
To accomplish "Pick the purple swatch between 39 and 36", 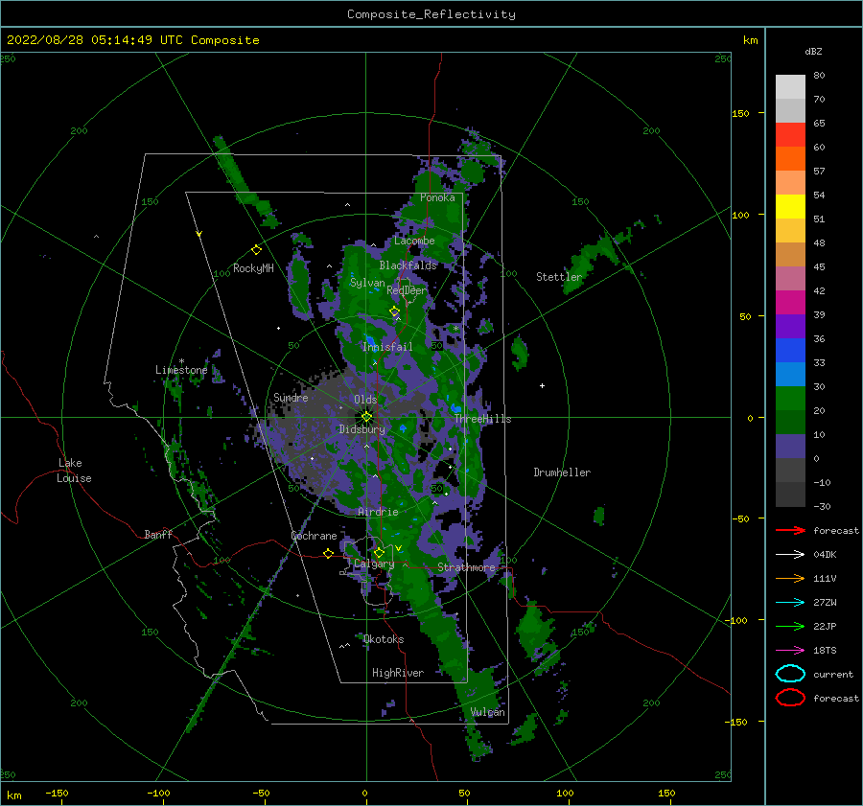I will coord(790,327).
